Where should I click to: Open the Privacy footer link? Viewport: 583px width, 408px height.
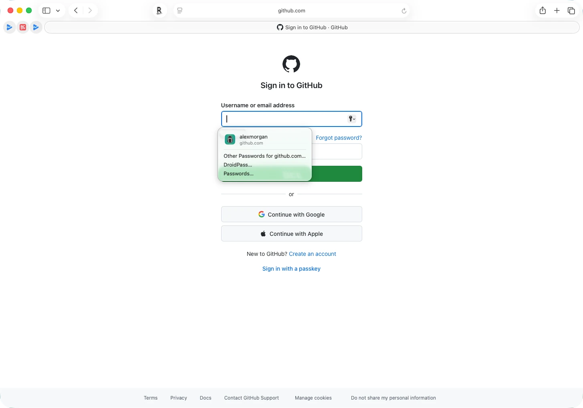(179, 398)
